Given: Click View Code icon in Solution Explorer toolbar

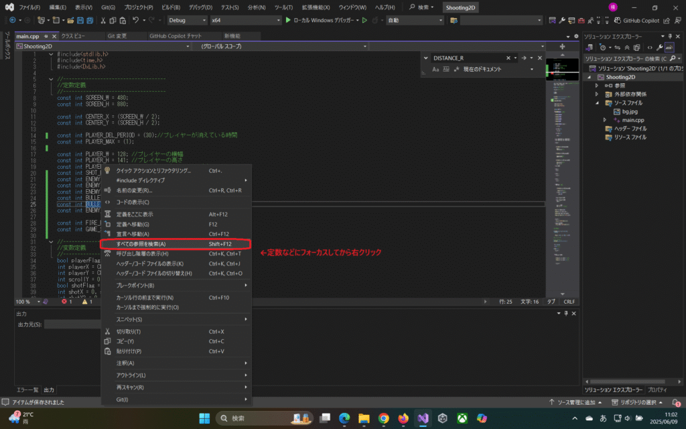Looking at the screenshot, I should pyautogui.click(x=650, y=48).
